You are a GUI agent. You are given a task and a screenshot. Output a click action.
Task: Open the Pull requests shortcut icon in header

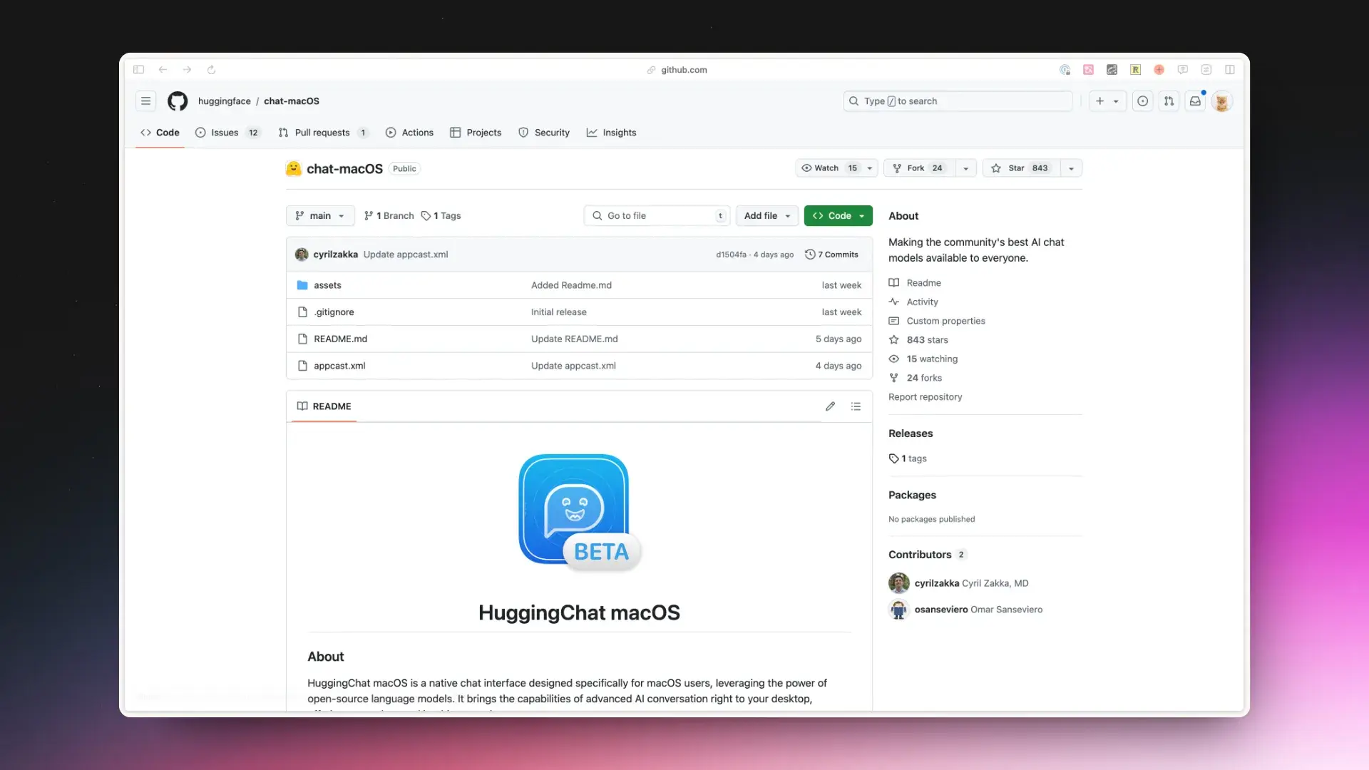(x=1169, y=101)
